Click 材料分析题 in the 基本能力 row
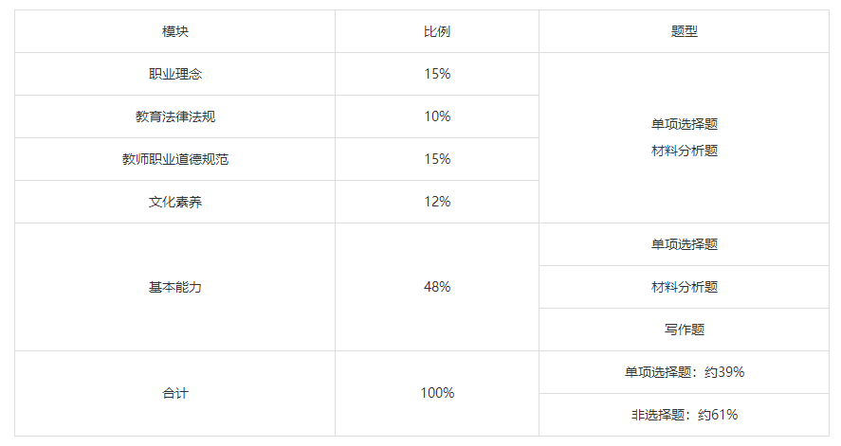Viewport: 841px width, 446px height. (684, 287)
